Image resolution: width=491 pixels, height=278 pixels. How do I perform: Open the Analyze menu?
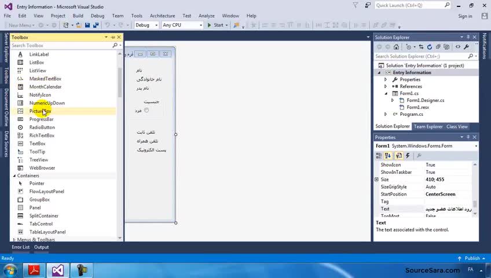click(x=207, y=16)
